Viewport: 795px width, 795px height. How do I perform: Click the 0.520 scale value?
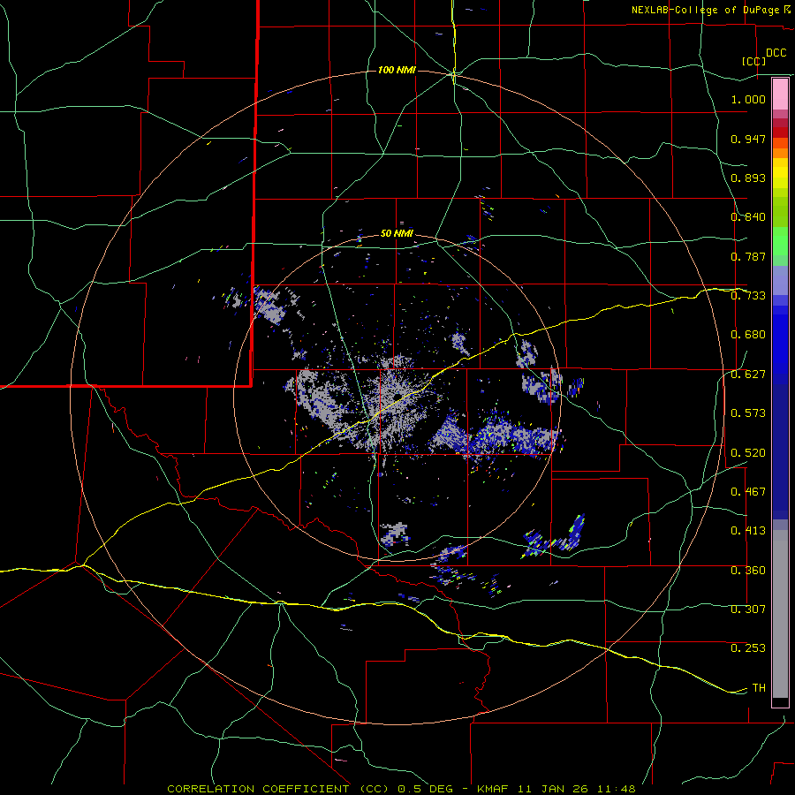click(748, 453)
